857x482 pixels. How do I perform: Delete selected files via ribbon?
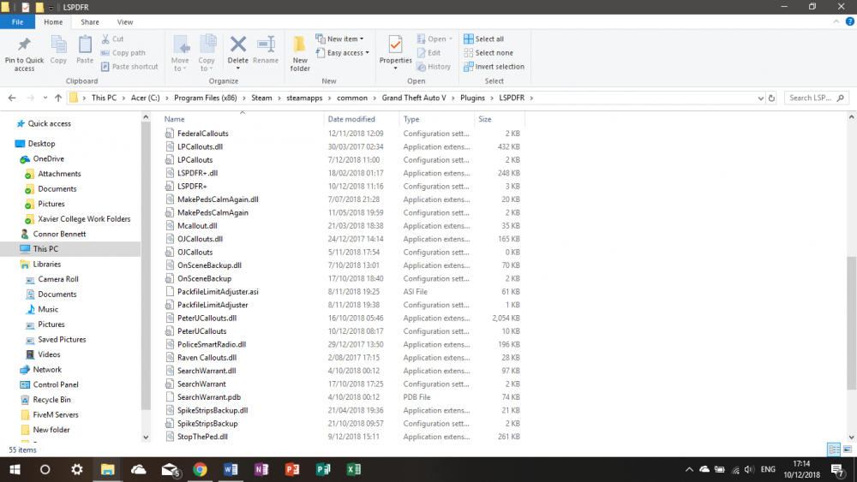click(237, 51)
